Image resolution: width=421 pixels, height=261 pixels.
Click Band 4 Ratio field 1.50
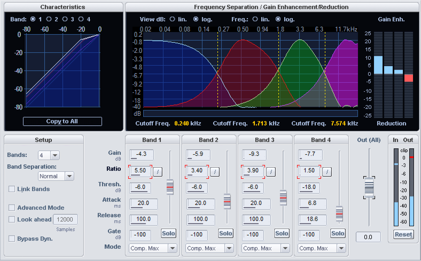[x=309, y=171]
